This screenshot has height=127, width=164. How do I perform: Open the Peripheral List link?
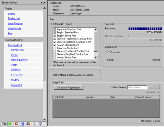[15, 45]
